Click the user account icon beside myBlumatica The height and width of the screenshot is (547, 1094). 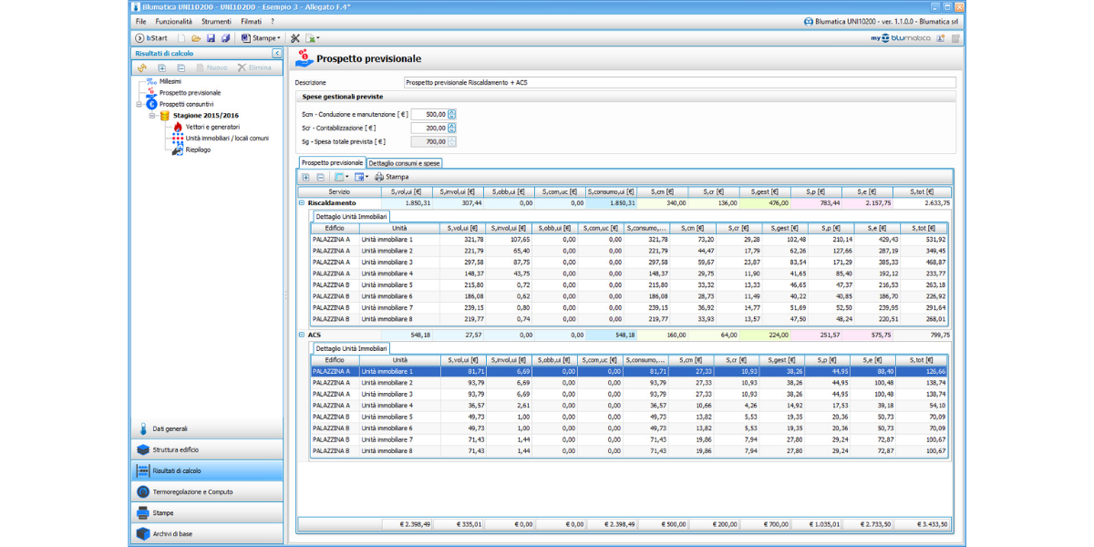(942, 38)
